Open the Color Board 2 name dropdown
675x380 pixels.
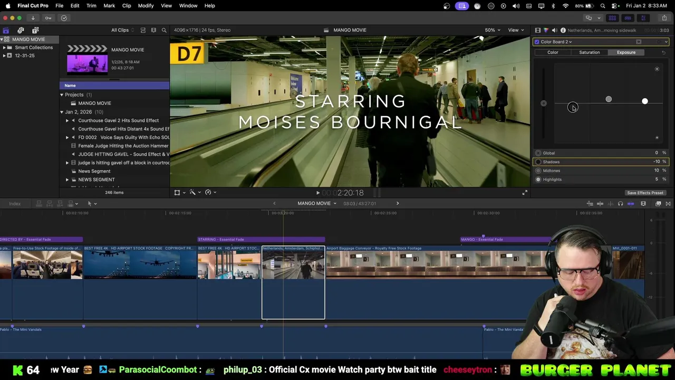point(556,42)
